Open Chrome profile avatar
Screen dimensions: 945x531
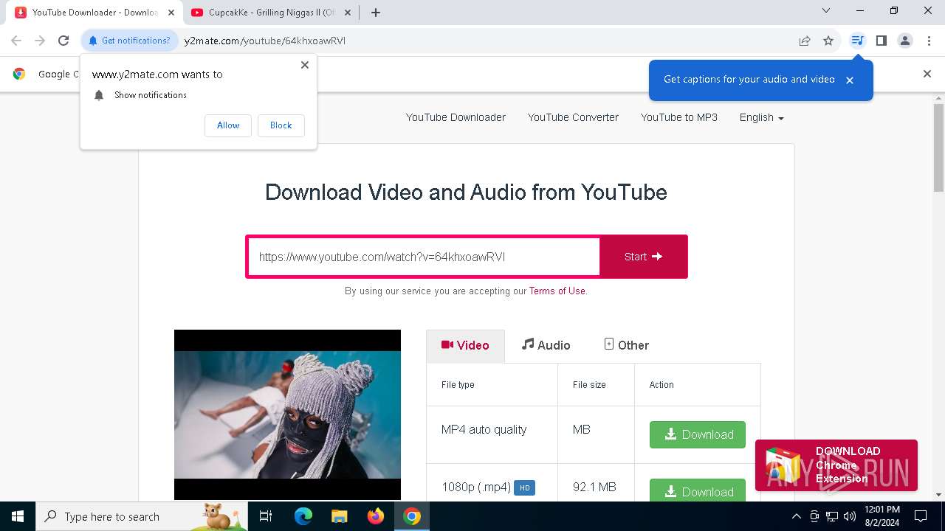click(x=905, y=41)
